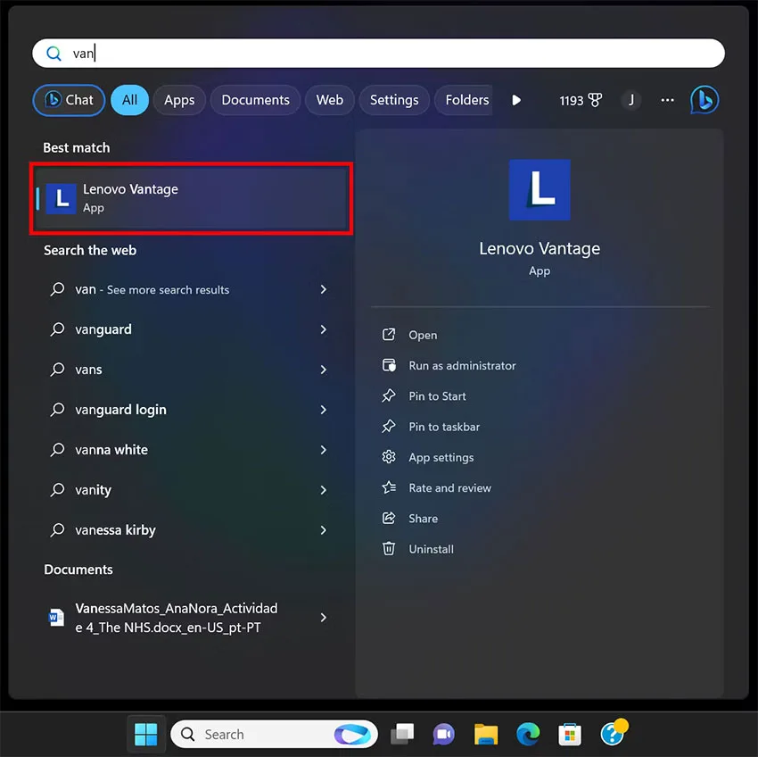Launch Microsoft Edge from the taskbar
The height and width of the screenshot is (757, 758).
(528, 735)
